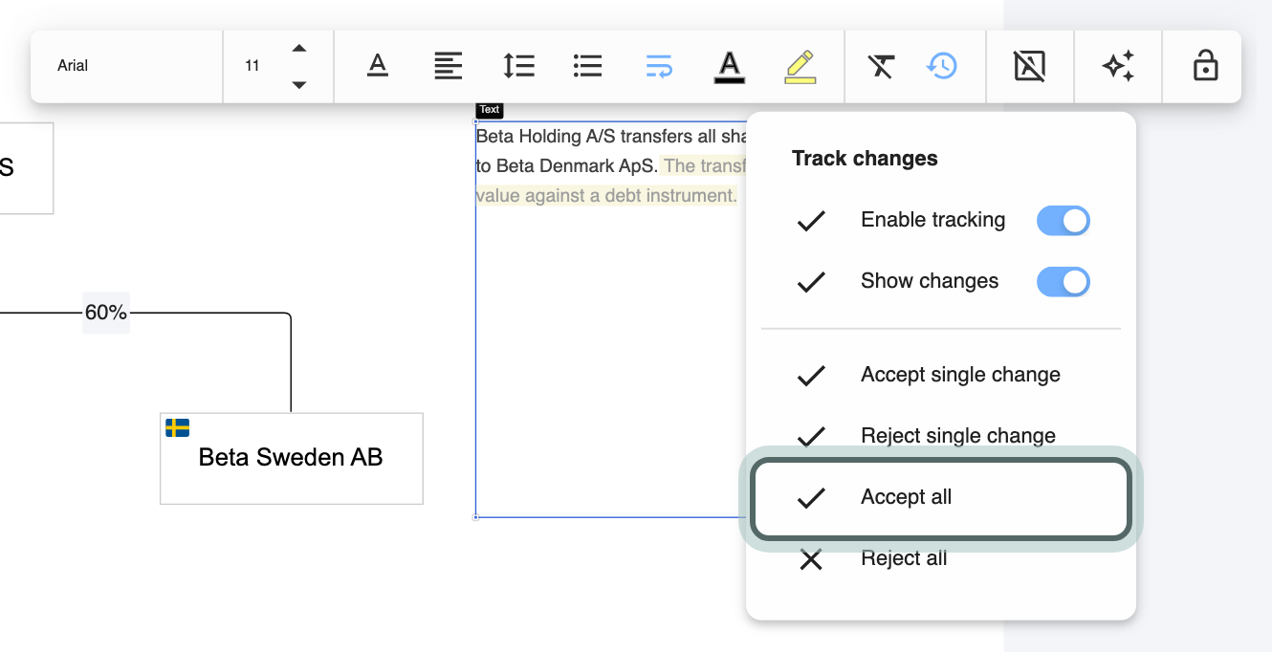
Task: Open the Arial font family selector
Action: click(x=127, y=66)
